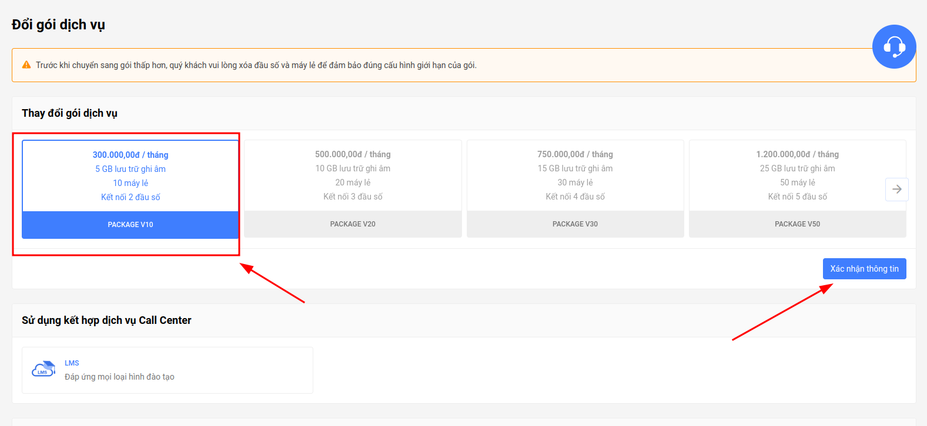Show next packages with right arrow
This screenshot has width=927, height=426.
click(x=897, y=189)
